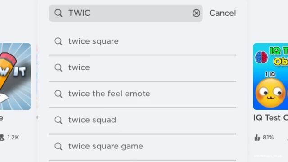Choose 'twice square game' suggestion
The image size is (288, 162).
point(142,147)
